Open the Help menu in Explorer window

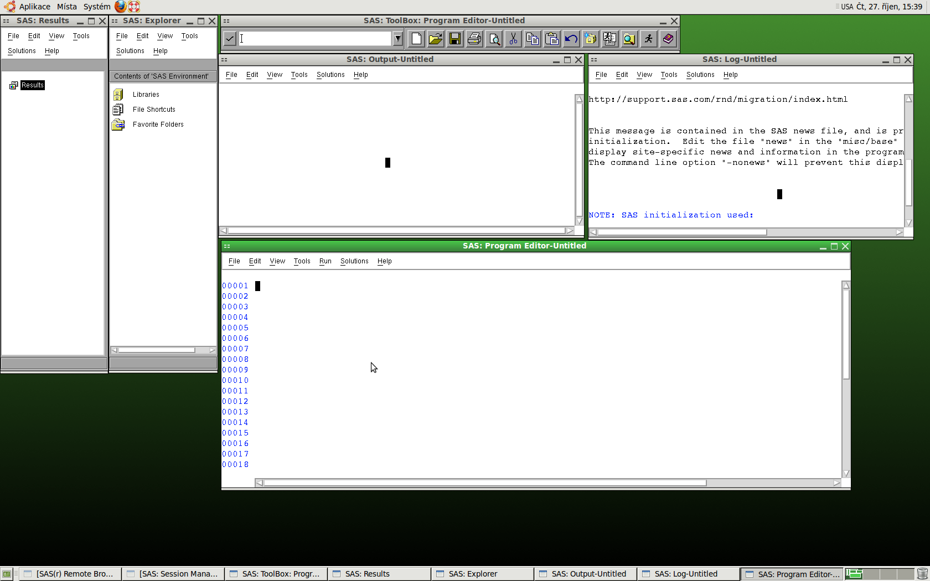(x=160, y=51)
